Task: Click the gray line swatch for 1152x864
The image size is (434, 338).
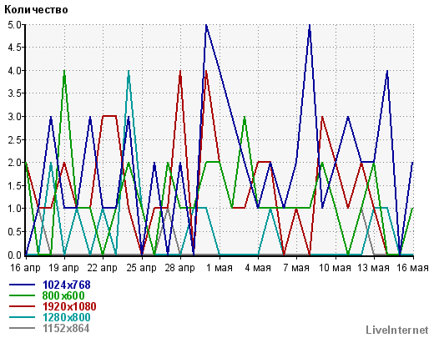Action: (x=23, y=328)
